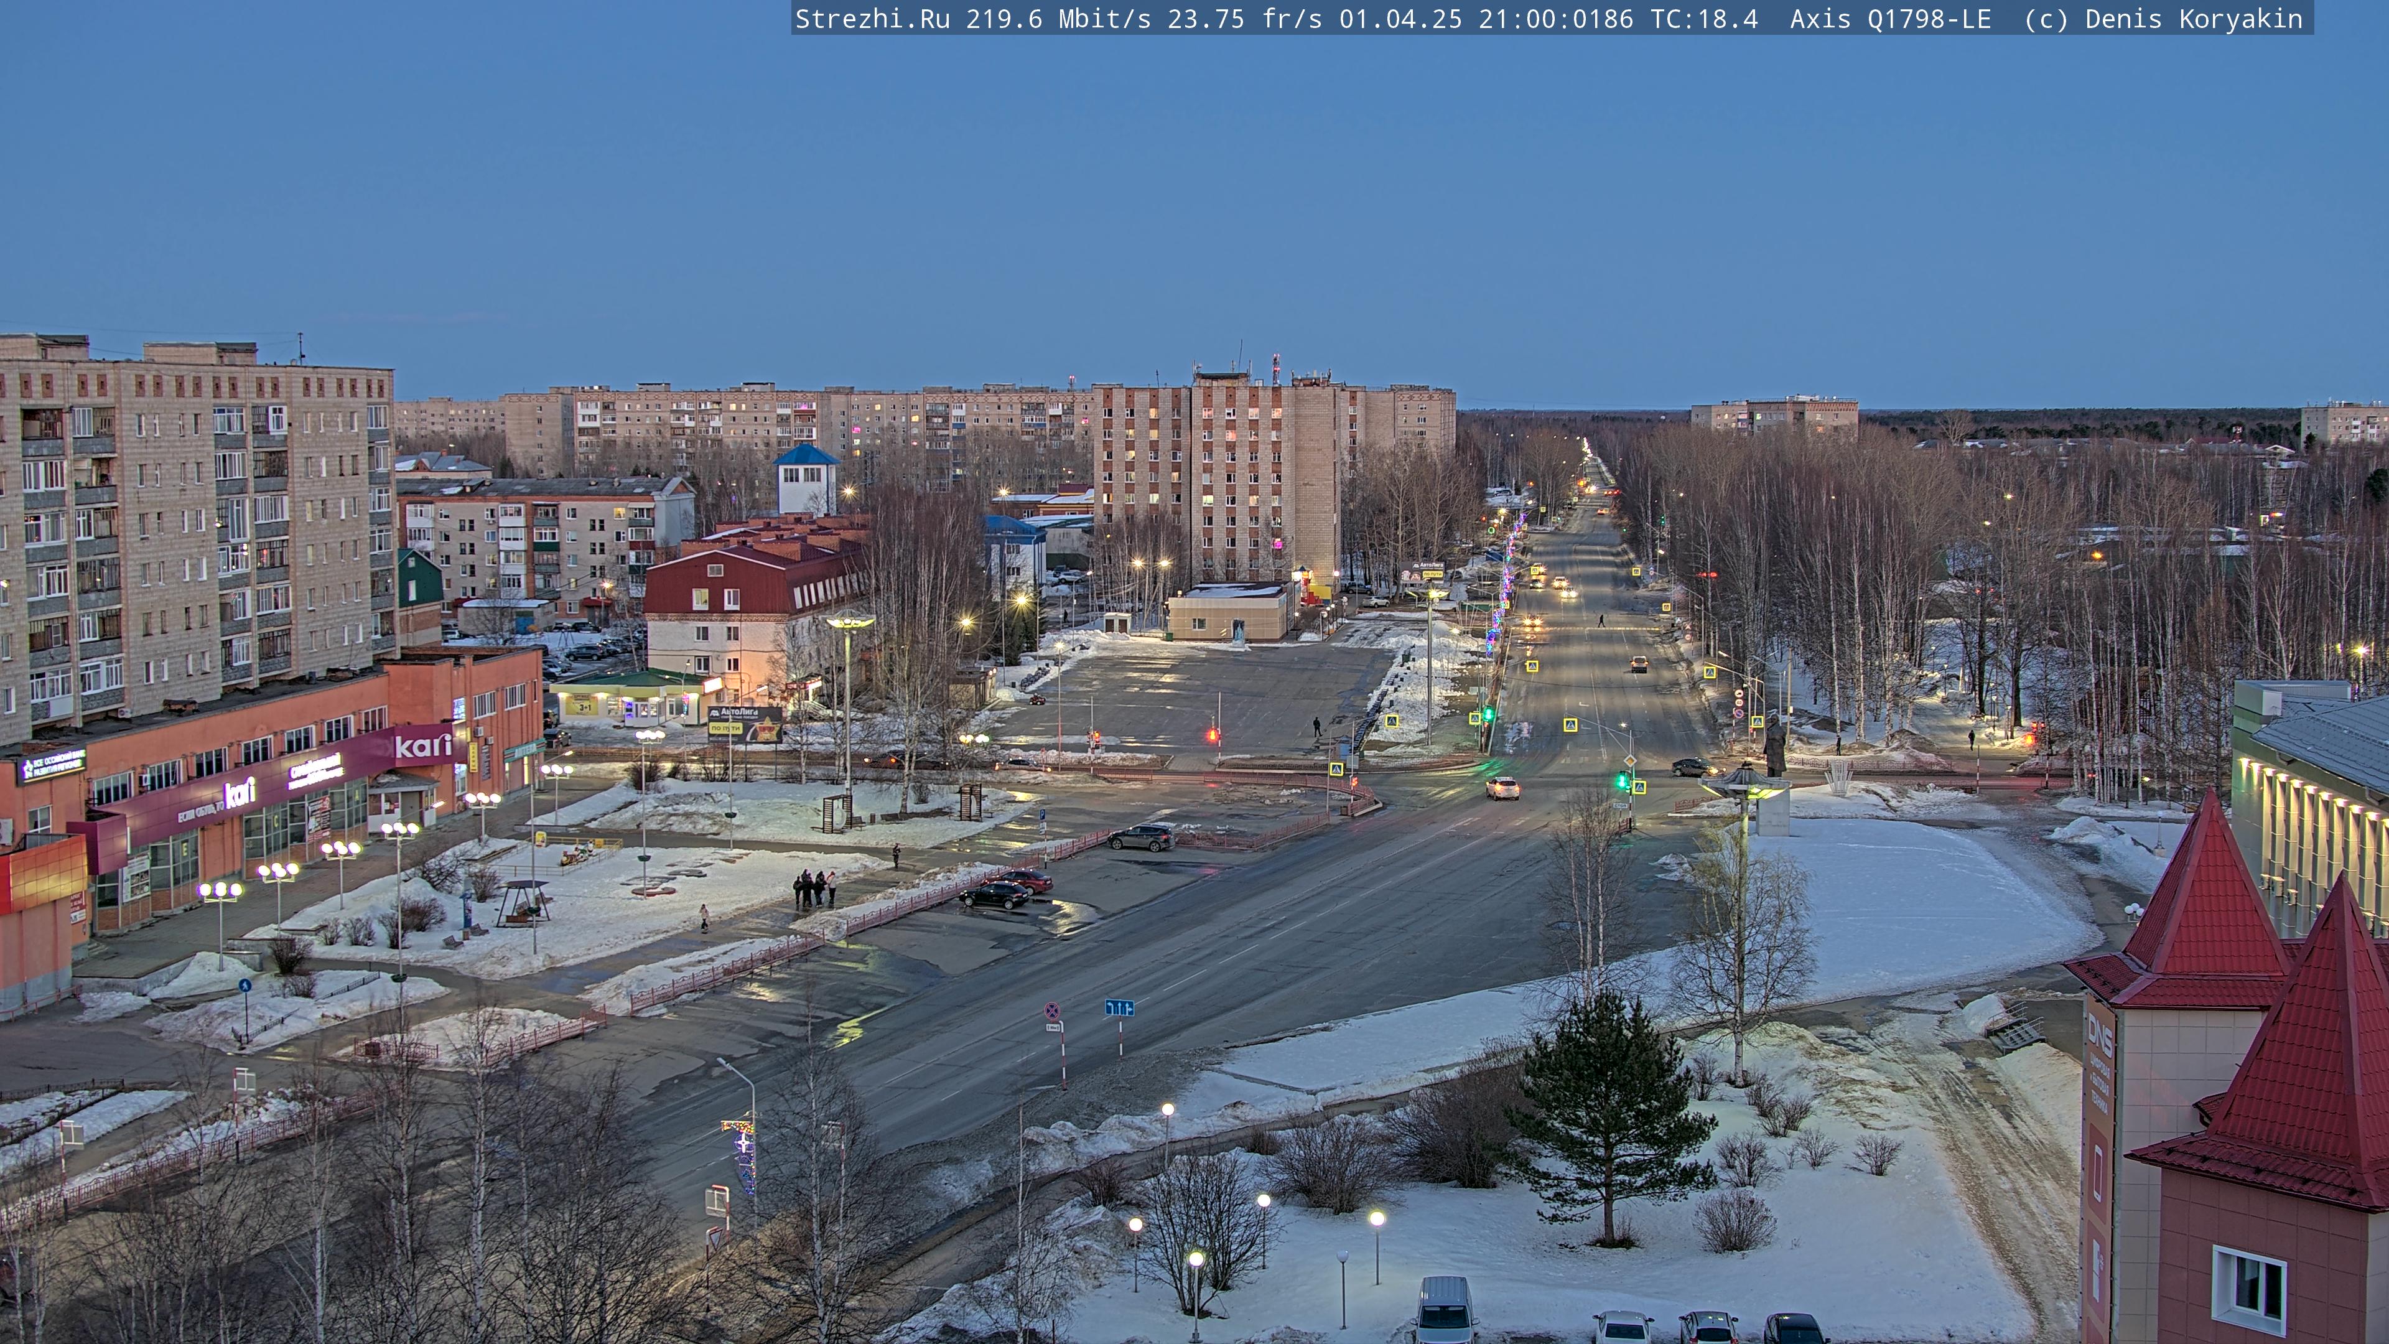
Task: Click the (c) Denis Koryakin copyright text
Action: [x=2163, y=19]
